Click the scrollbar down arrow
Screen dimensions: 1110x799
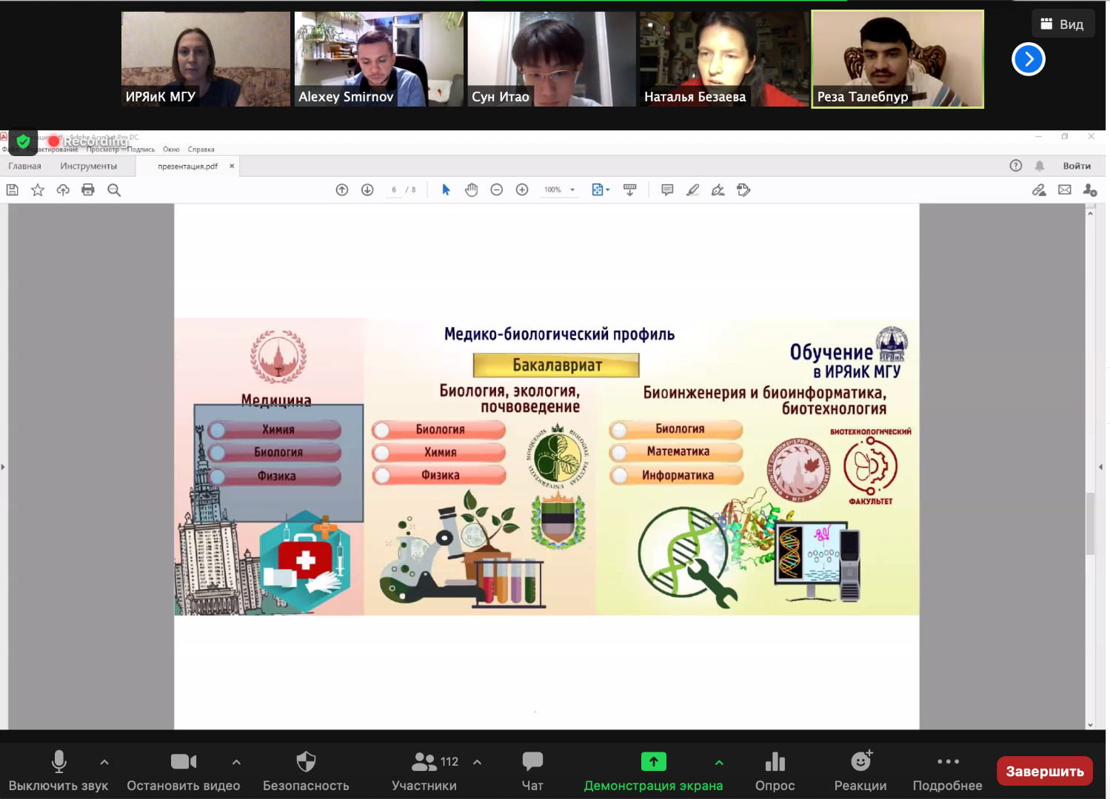1090,724
